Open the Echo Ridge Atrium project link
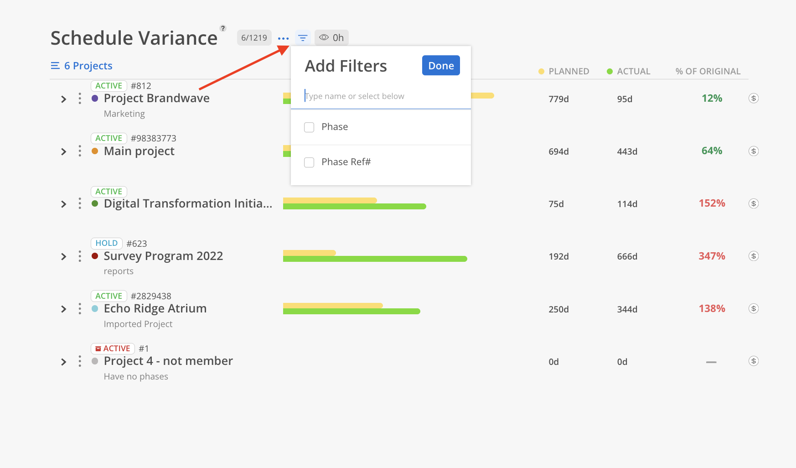This screenshot has width=796, height=468. pyautogui.click(x=155, y=309)
